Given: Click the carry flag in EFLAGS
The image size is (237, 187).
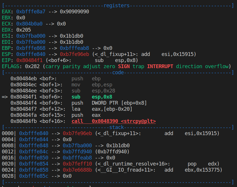Looking at the screenshot, I should click(53, 66).
